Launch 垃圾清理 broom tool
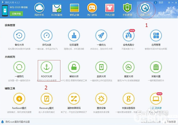The image size is (178, 125). (x=74, y=35)
